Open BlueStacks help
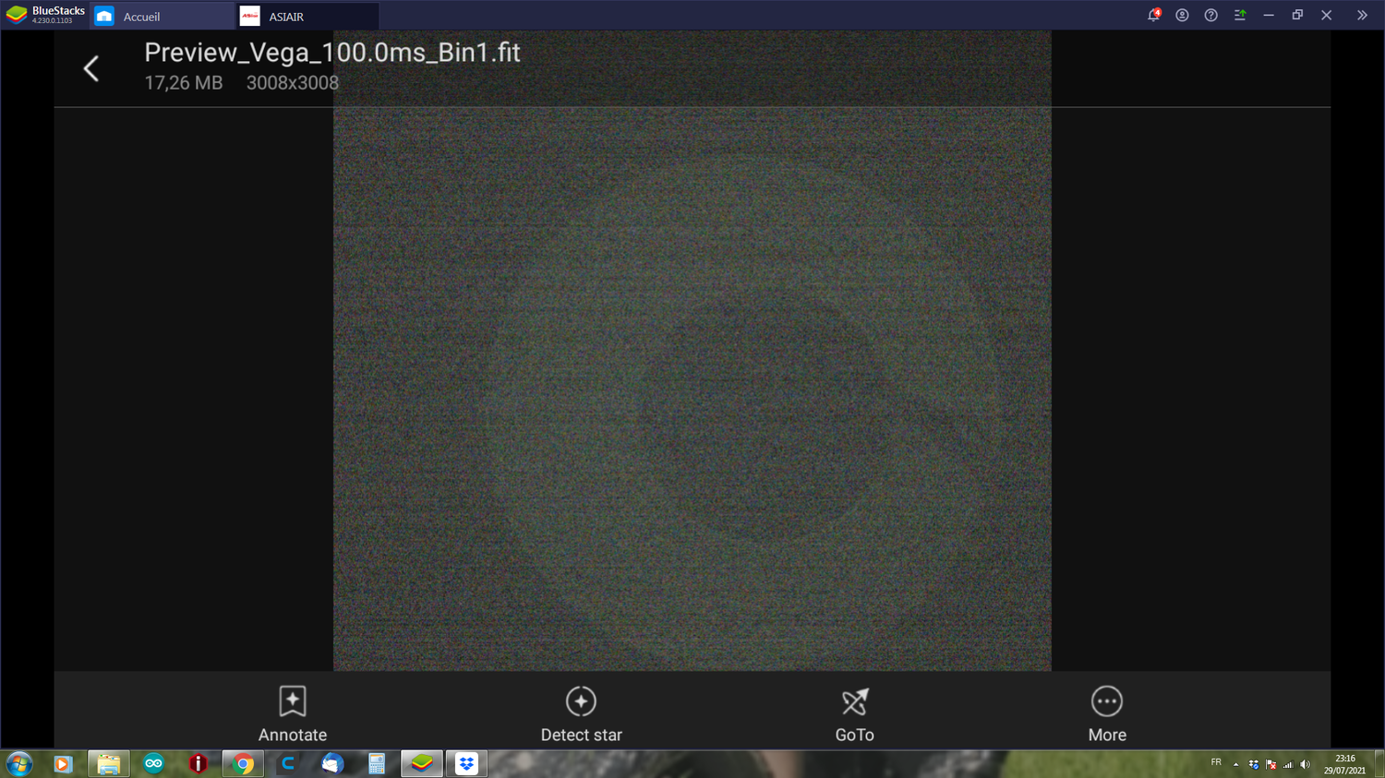 click(x=1210, y=15)
